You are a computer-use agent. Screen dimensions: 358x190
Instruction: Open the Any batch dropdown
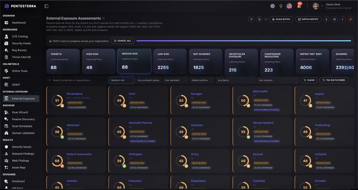click(x=236, y=80)
